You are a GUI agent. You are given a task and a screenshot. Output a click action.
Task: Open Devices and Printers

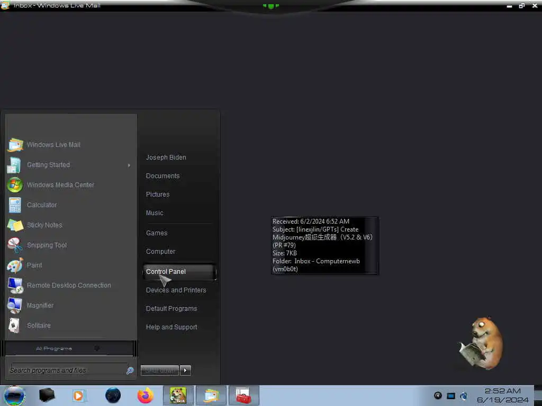176,290
